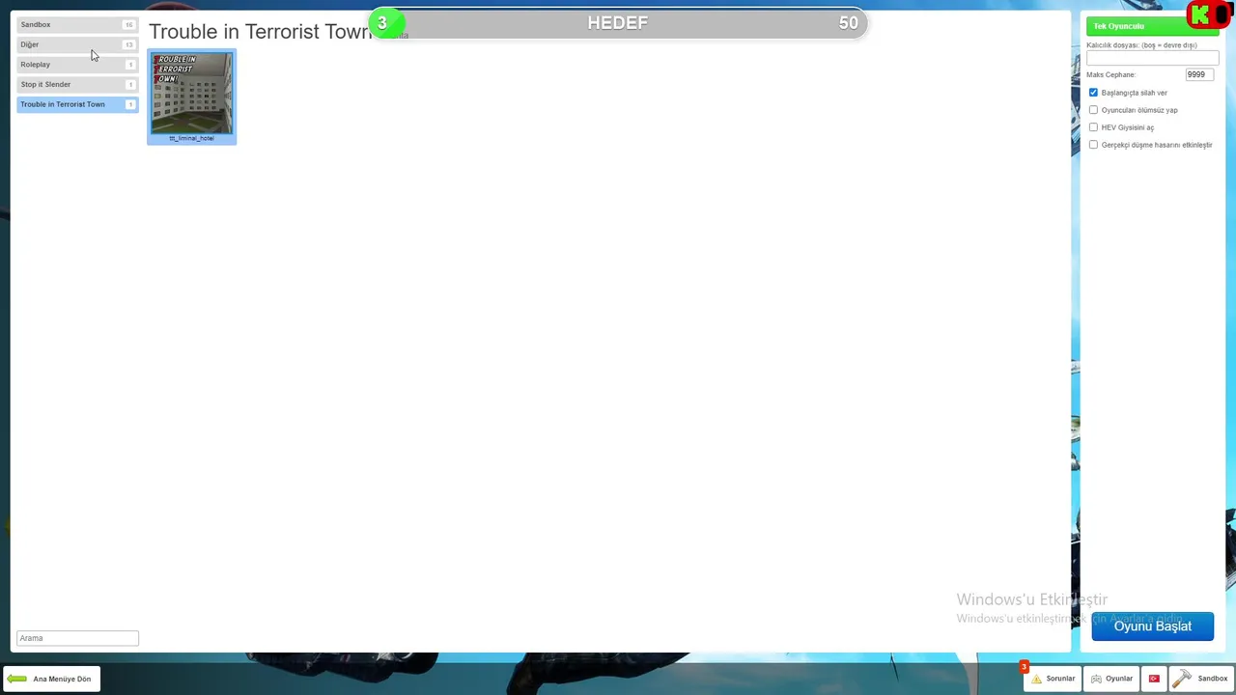Open the Oyunlar games menu
Screen dimensions: 1236x695
[x=1111, y=679]
